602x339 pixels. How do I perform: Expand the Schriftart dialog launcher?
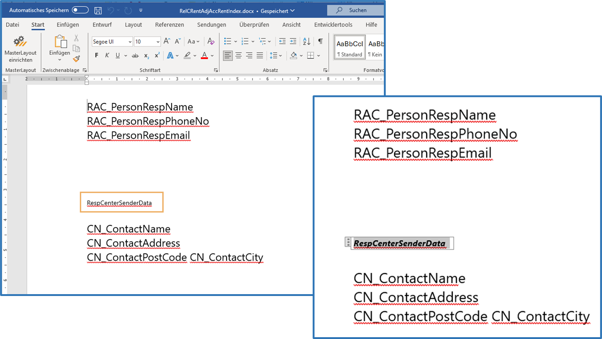(216, 70)
